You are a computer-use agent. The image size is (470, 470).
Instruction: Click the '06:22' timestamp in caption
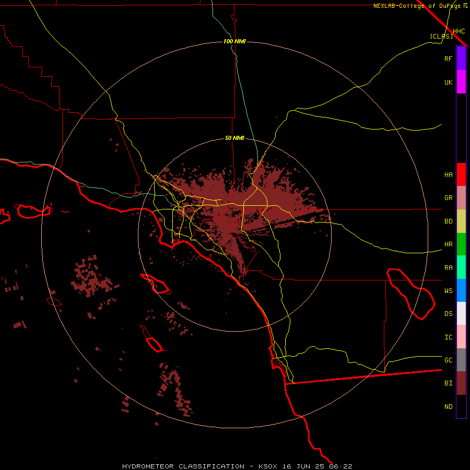[x=340, y=466]
